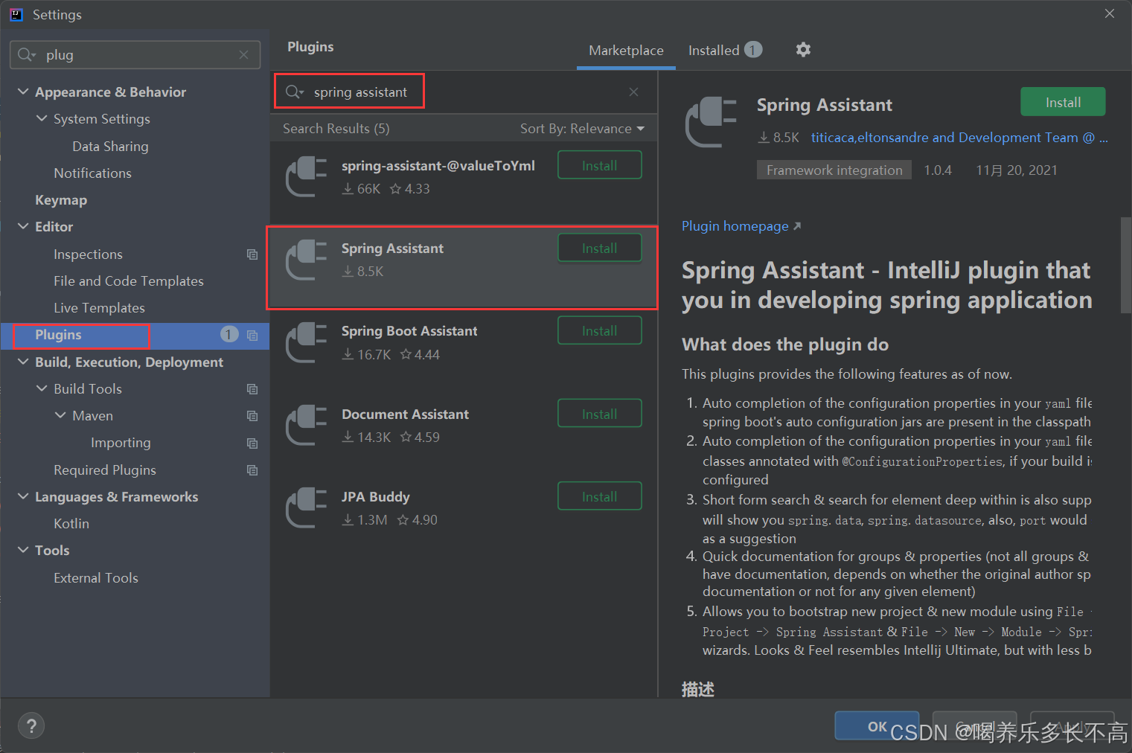Open Data Sharing settings
The height and width of the screenshot is (753, 1132).
tap(110, 147)
